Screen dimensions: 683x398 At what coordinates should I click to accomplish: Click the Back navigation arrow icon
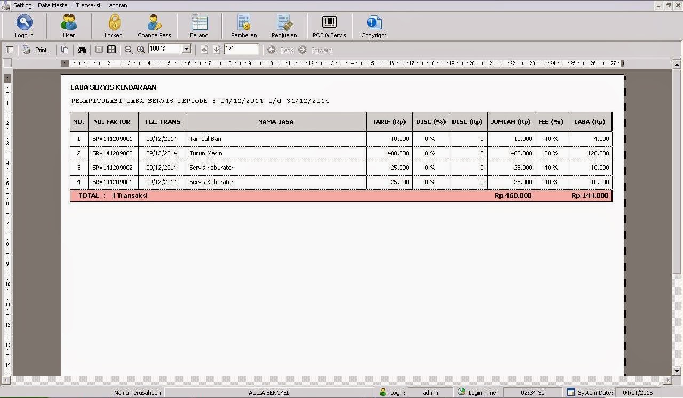tap(272, 50)
